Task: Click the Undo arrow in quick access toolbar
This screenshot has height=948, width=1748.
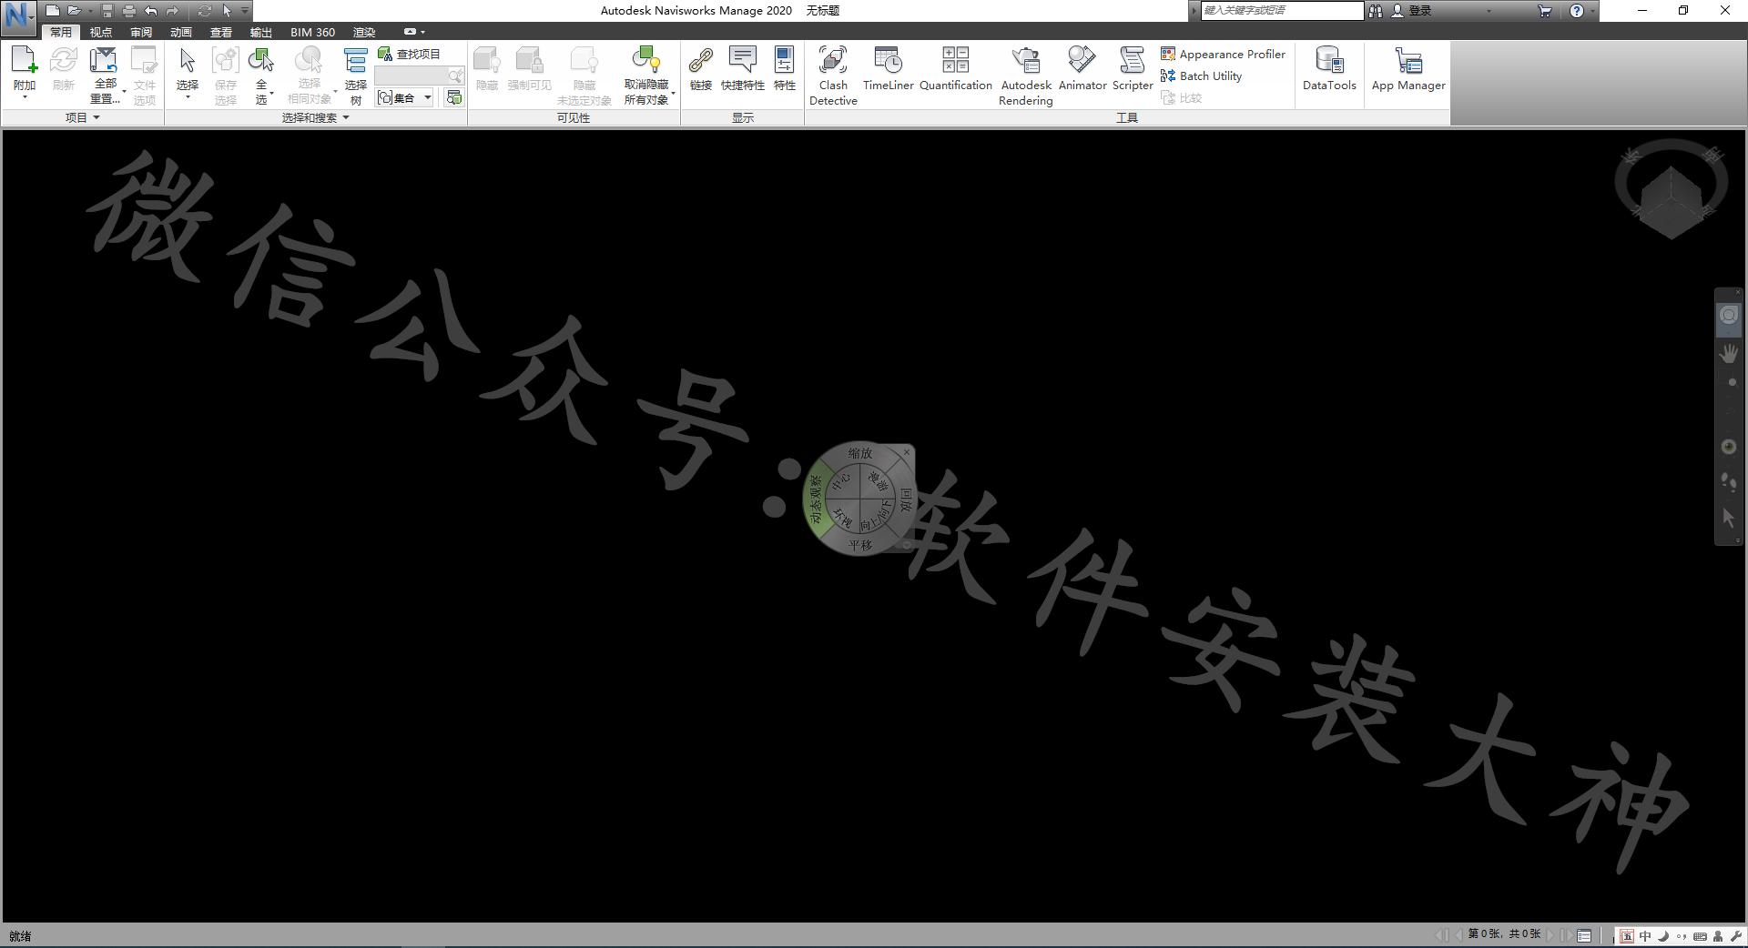Action: point(151,11)
